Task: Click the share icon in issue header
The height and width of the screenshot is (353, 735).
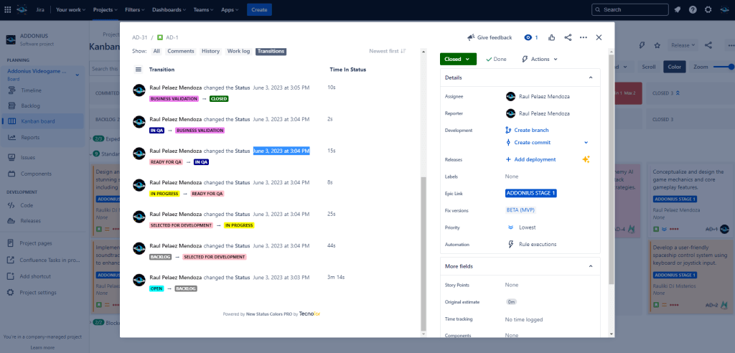Action: coord(568,37)
